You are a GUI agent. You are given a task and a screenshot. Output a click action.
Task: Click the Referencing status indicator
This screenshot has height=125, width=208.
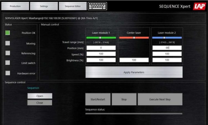tap(7, 53)
